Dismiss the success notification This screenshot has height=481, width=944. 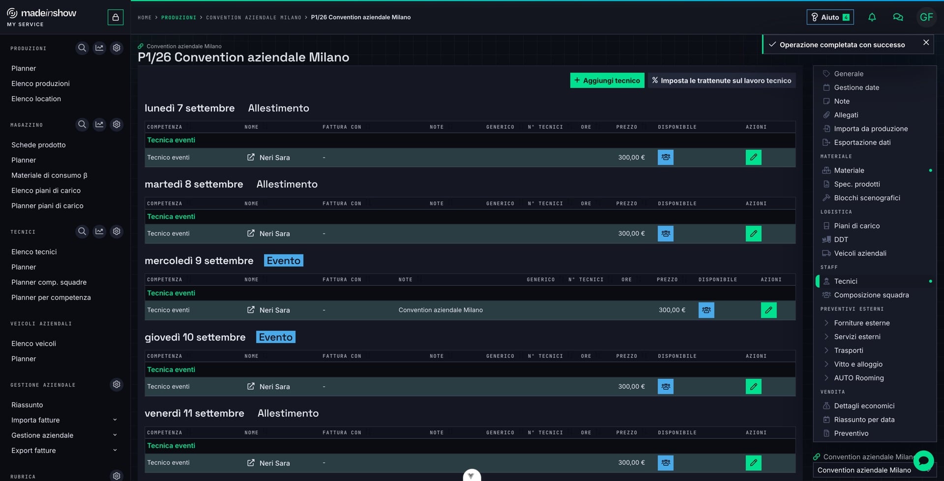[926, 43]
